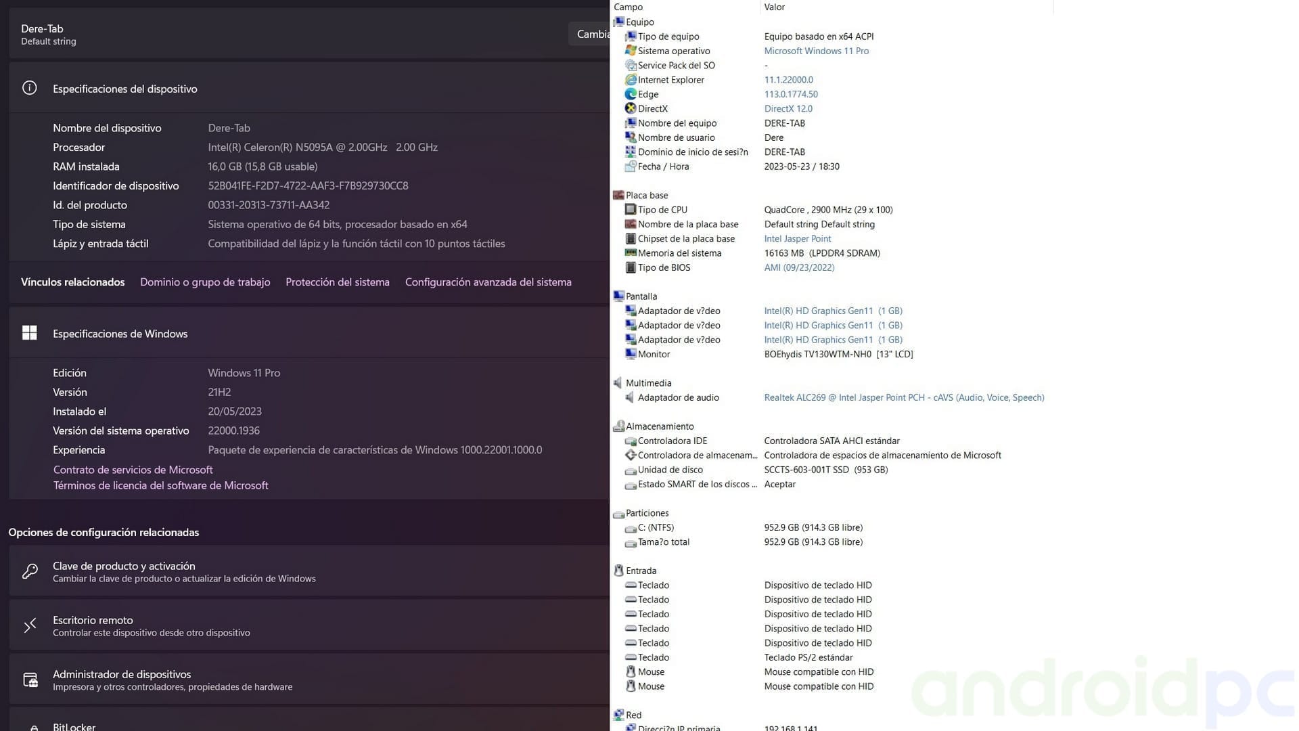Select the QuadCore, 2900 MHz CPU value
Image resolution: width=1299 pixels, height=731 pixels.
coord(828,210)
